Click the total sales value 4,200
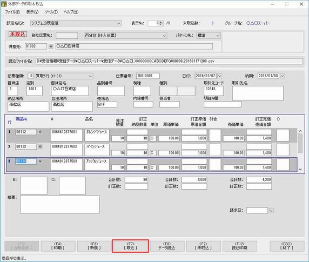Viewport: 309px width, 262px height. [259, 180]
